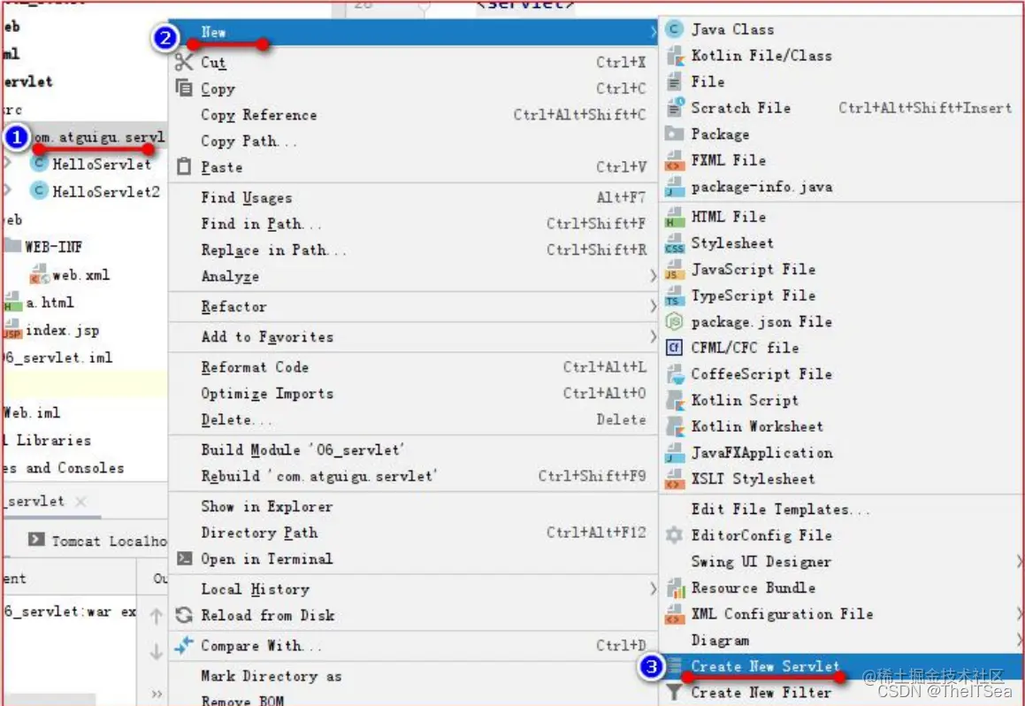
Task: Click the Cut scissors icon
Action: click(184, 62)
